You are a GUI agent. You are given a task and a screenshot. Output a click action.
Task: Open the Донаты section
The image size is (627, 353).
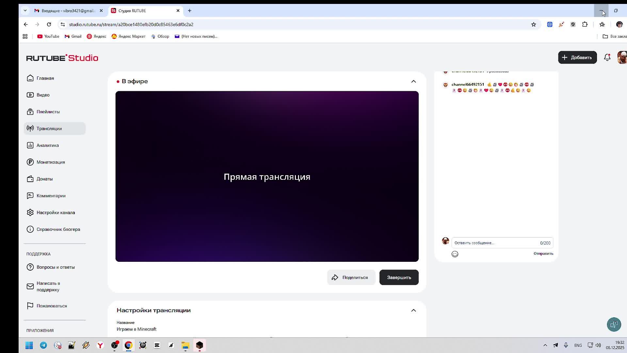[44, 179]
